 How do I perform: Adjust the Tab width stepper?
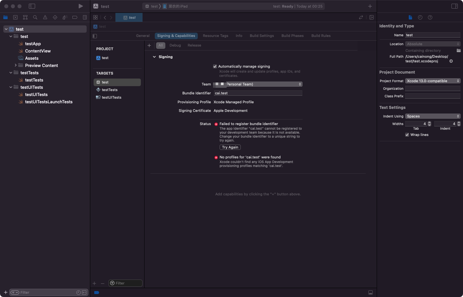[x=429, y=124]
